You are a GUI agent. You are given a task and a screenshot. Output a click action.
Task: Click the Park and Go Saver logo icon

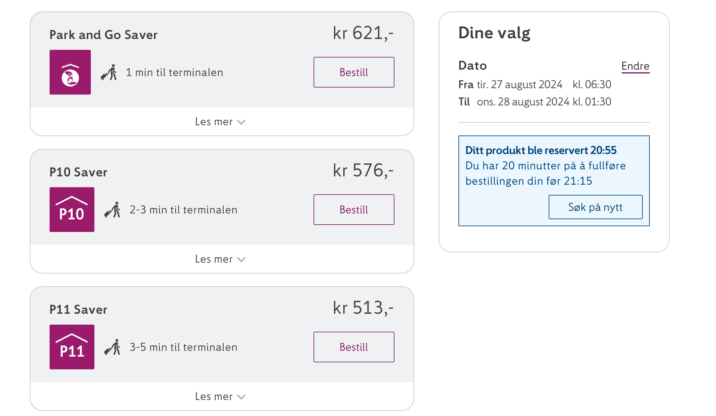(70, 72)
